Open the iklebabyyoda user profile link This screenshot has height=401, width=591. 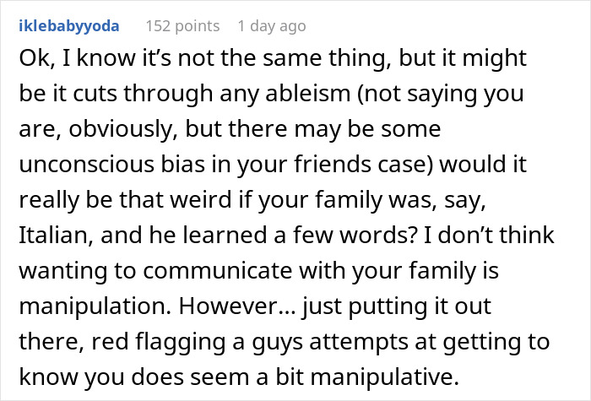68,26
